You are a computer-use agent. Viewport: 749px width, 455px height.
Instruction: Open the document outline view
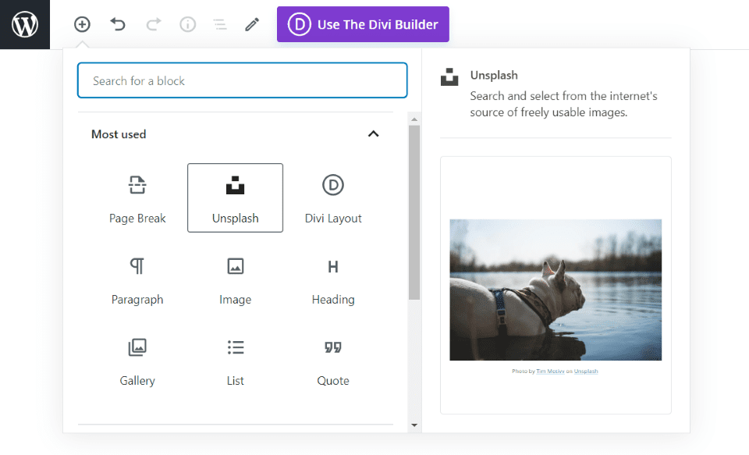coord(220,24)
